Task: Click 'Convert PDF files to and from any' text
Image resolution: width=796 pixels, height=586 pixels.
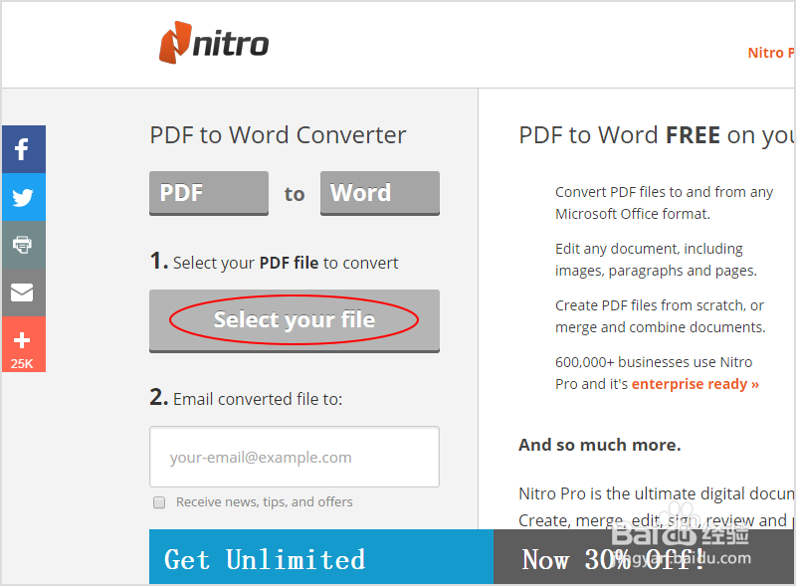Action: click(664, 192)
